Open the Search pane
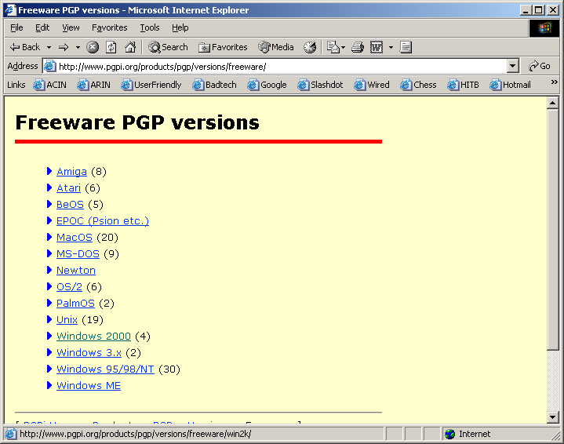564x444 pixels. click(169, 47)
